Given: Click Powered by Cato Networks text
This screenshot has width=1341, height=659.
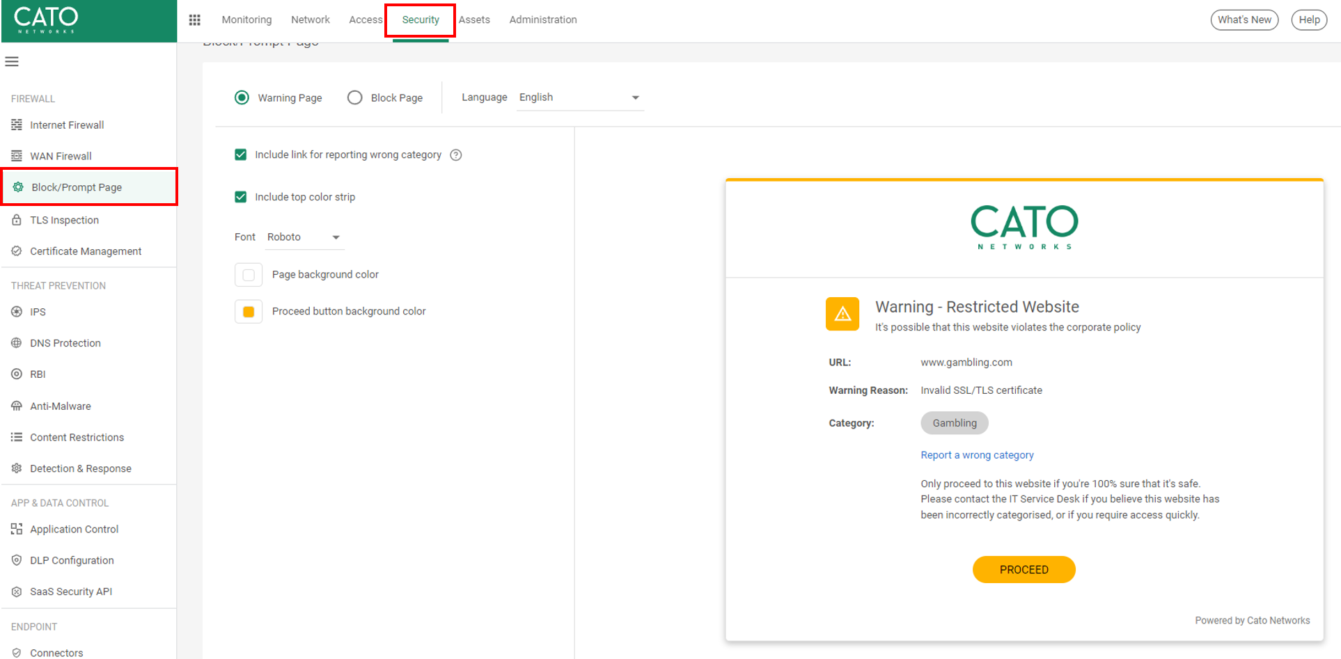Looking at the screenshot, I should pos(1252,621).
